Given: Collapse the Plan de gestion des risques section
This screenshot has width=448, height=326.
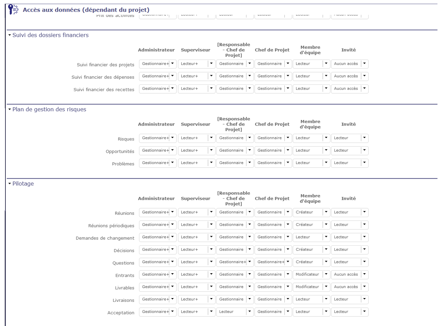Looking at the screenshot, I should (x=10, y=109).
